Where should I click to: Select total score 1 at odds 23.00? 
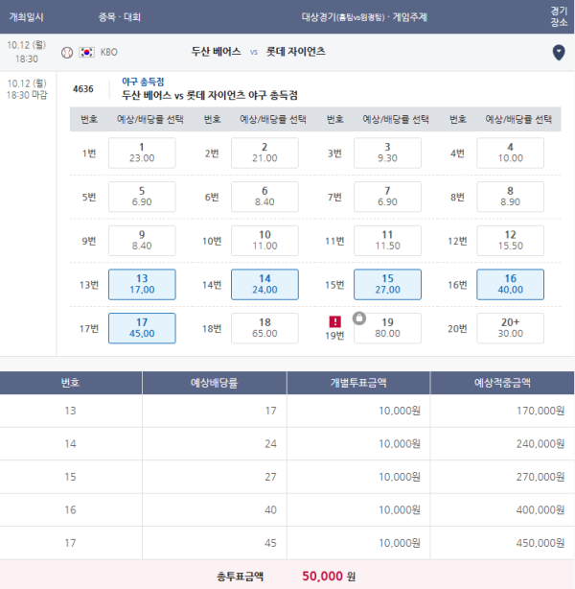pos(142,153)
